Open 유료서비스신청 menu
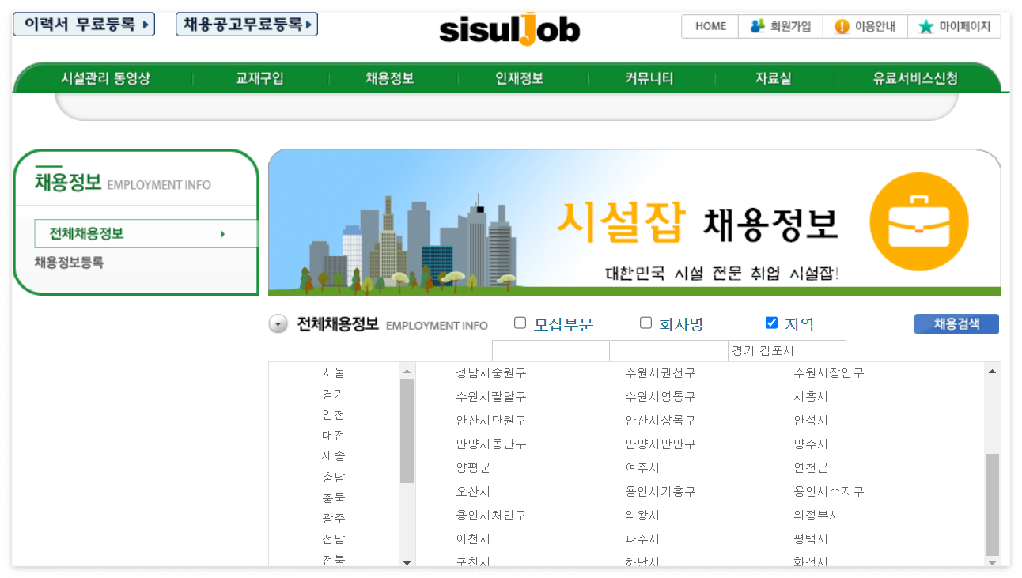This screenshot has height=578, width=1022. pyautogui.click(x=915, y=78)
